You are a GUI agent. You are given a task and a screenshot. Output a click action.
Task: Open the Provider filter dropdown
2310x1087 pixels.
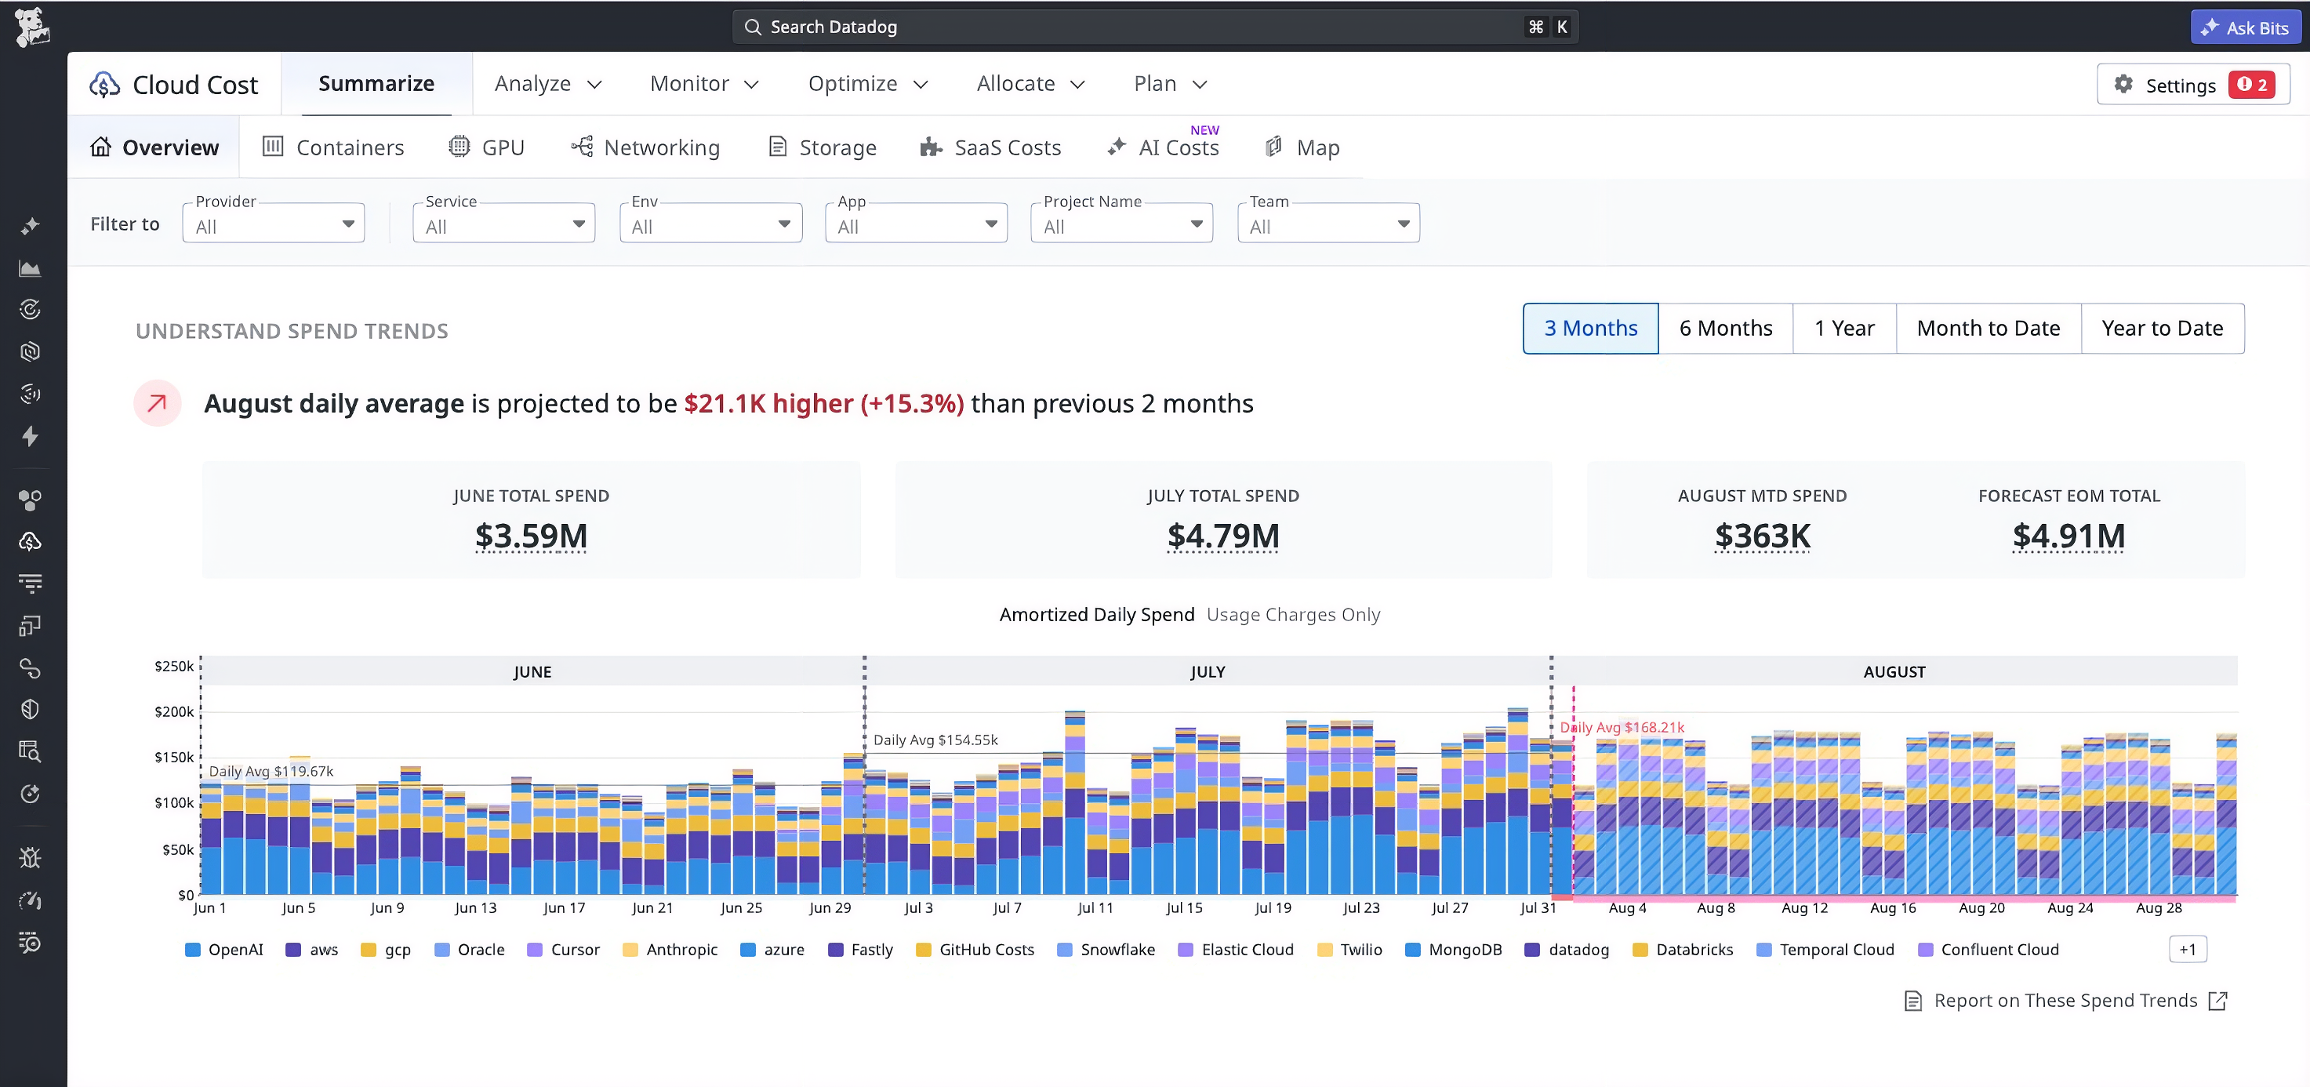click(x=273, y=224)
